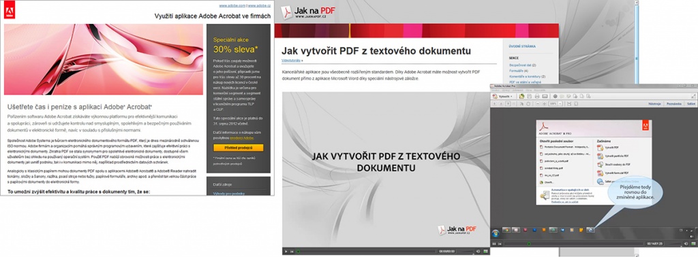Open first recent file Portable Document Format
Viewport: 698px width, 257px height.
point(565,147)
